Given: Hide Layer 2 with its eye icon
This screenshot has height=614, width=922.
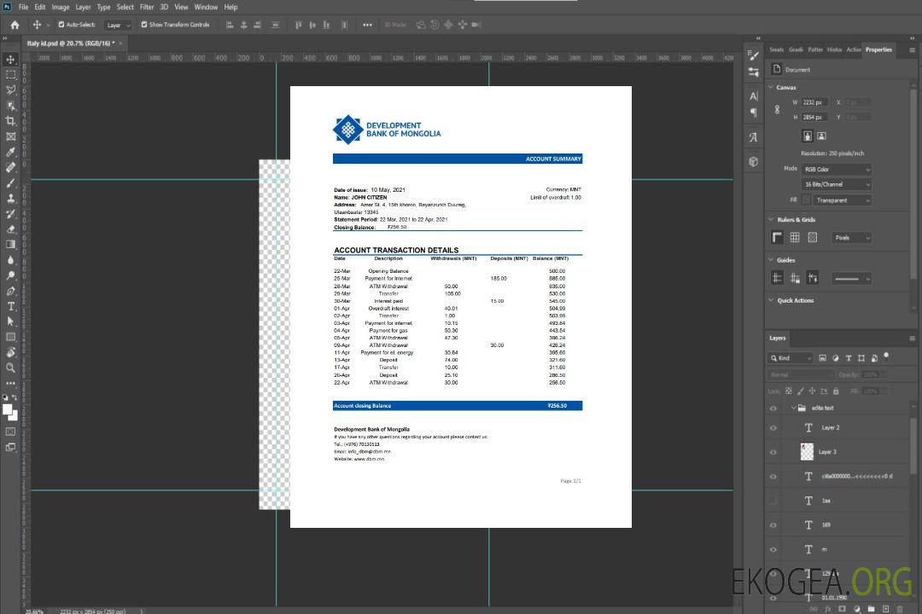Looking at the screenshot, I should coord(773,428).
